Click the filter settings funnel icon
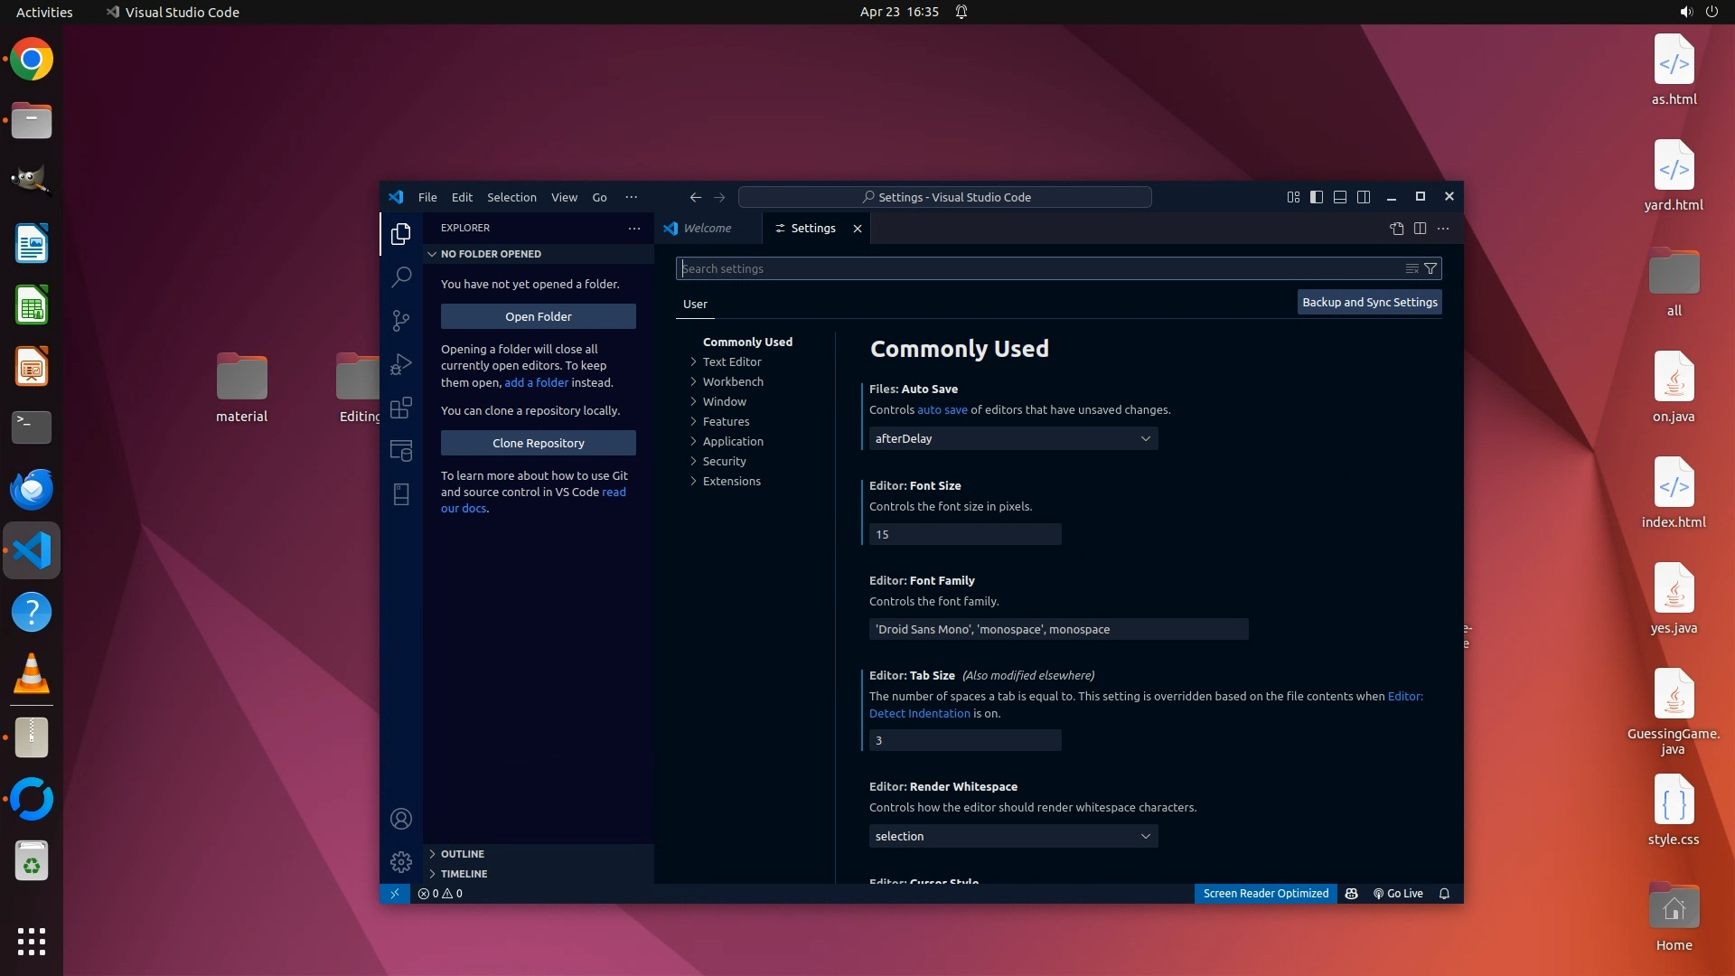Viewport: 1735px width, 976px height. 1430,268
